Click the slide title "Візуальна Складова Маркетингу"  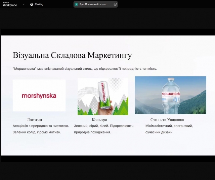tap(72, 55)
